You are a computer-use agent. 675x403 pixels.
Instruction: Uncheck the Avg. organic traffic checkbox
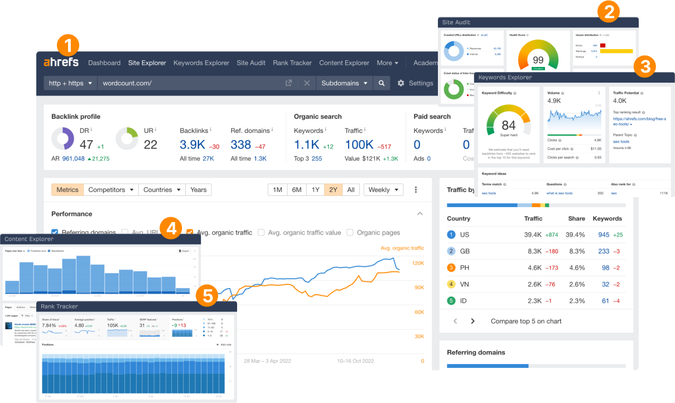coord(190,232)
